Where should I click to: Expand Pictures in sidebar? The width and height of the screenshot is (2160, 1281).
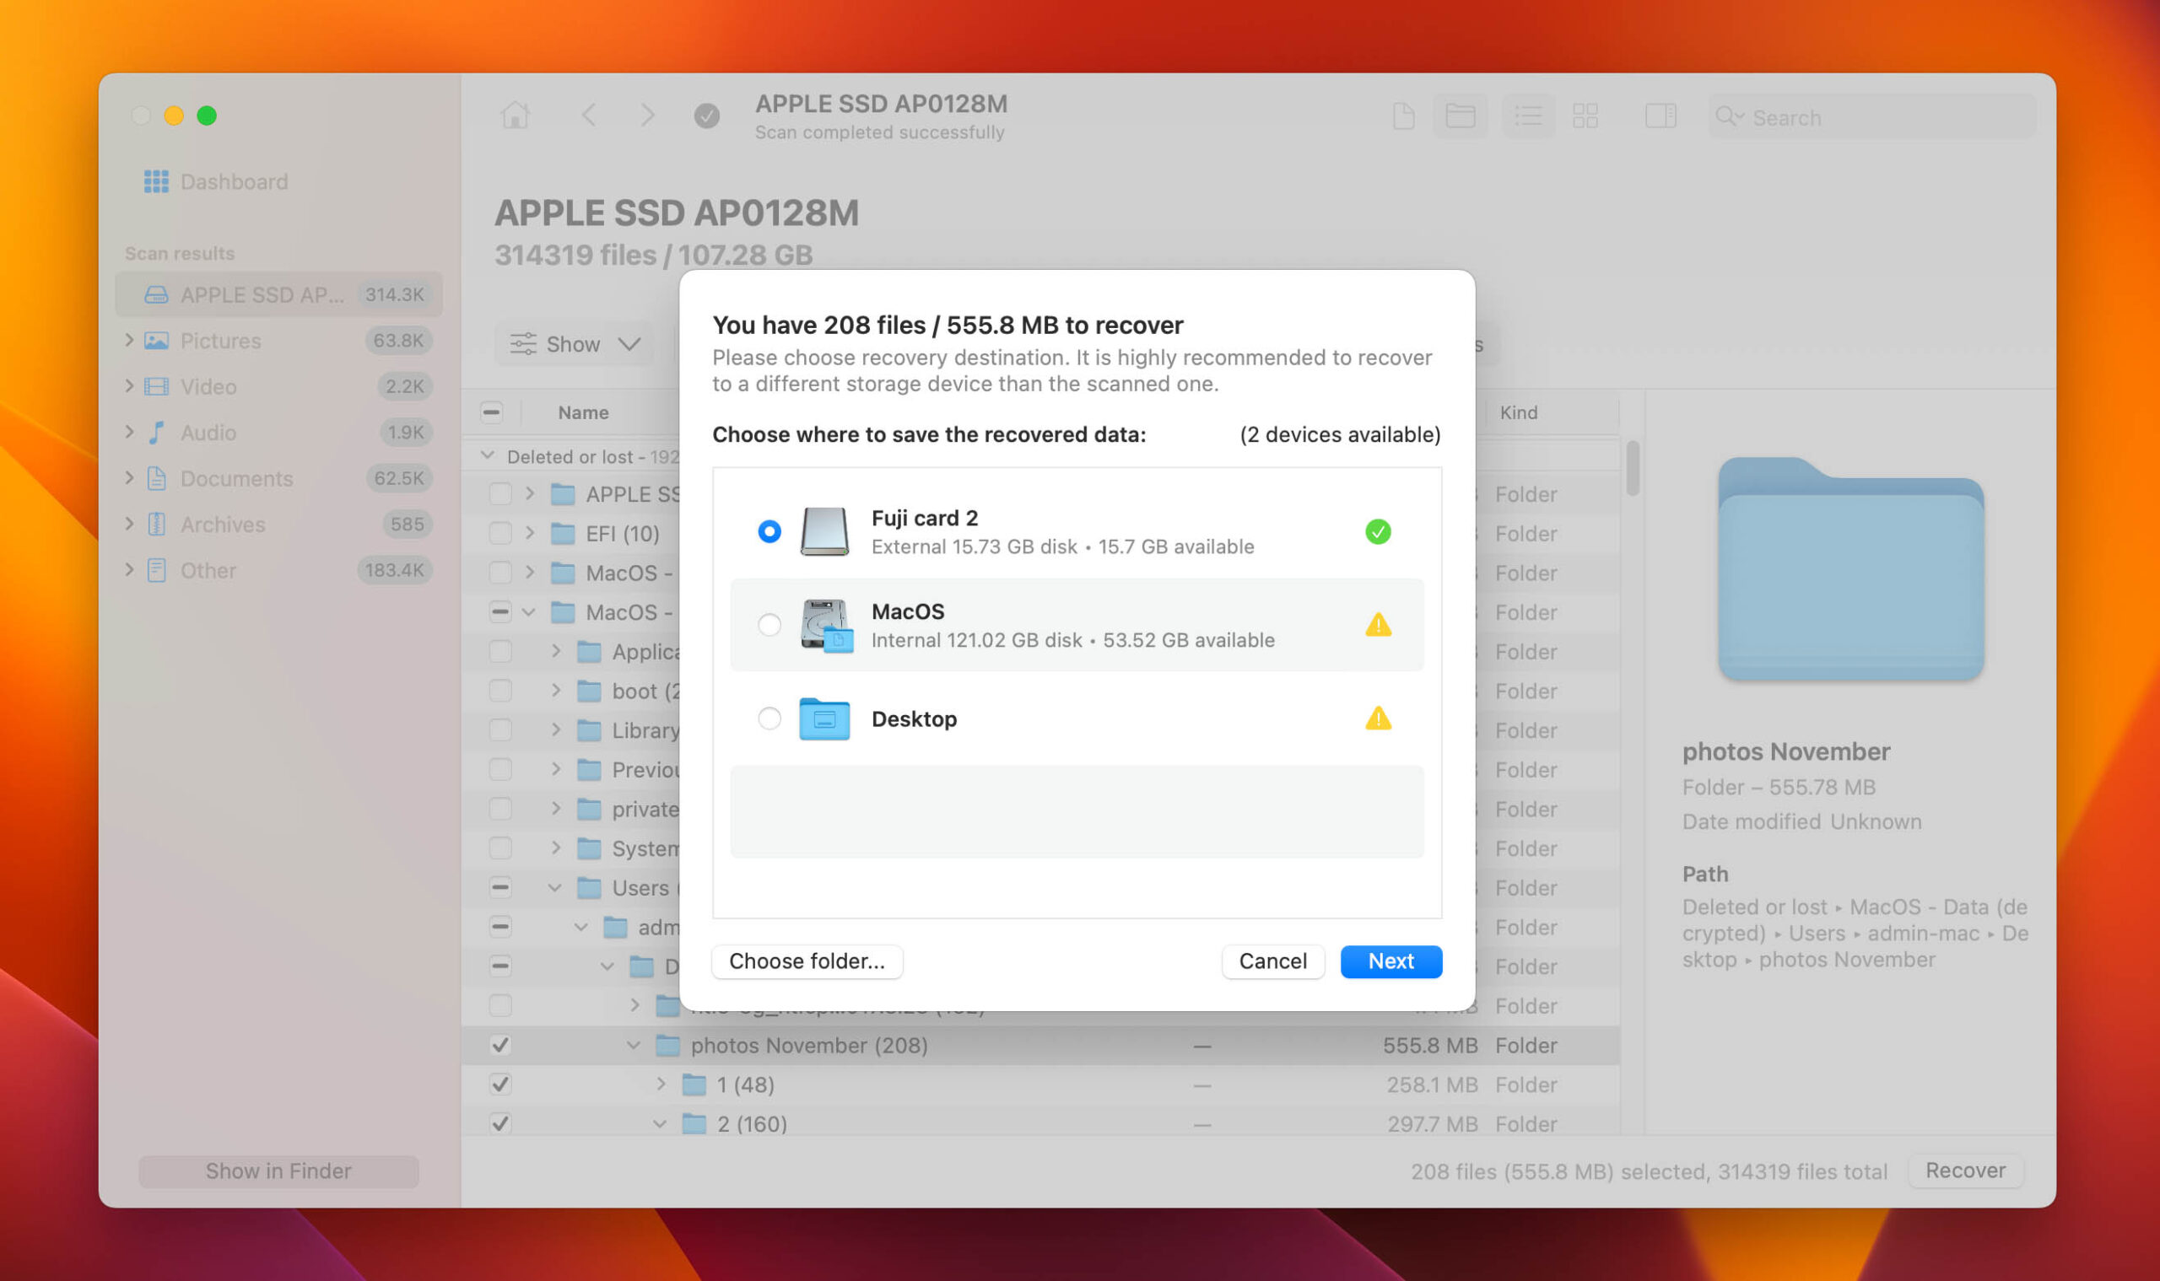129,339
